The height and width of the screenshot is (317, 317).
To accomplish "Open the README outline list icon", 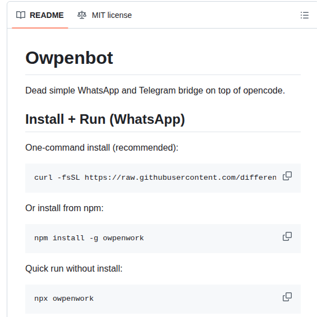I will coord(305,15).
